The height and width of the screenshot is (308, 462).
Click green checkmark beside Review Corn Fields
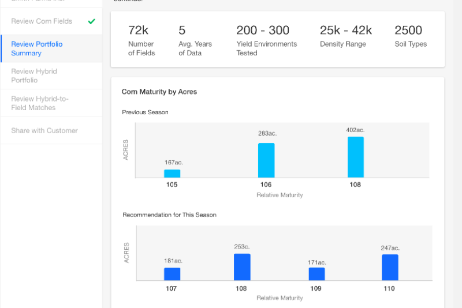coord(92,21)
